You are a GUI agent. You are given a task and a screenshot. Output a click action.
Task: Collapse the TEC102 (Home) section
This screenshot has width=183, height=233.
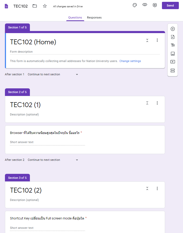click(x=147, y=40)
